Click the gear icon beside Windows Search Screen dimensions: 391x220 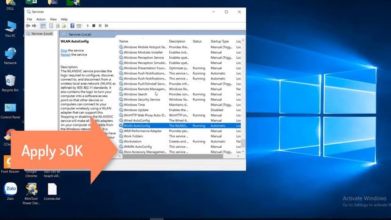click(x=121, y=94)
